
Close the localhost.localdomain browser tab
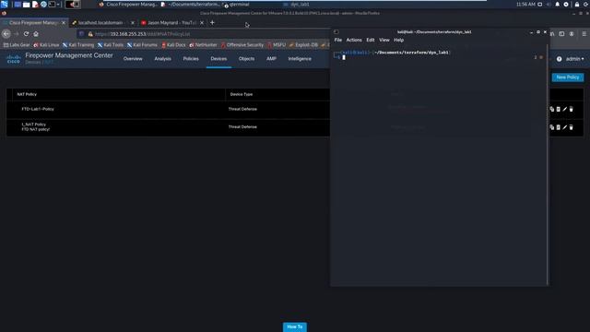tap(133, 22)
